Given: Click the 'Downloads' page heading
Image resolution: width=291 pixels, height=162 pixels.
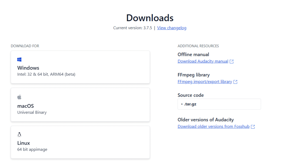Looking at the screenshot, I should click(150, 18).
